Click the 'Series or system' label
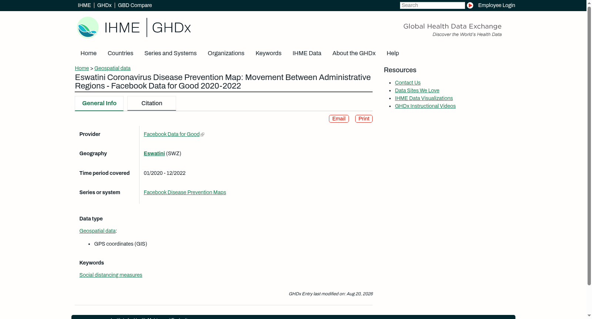The height and width of the screenshot is (319, 592). pyautogui.click(x=100, y=192)
